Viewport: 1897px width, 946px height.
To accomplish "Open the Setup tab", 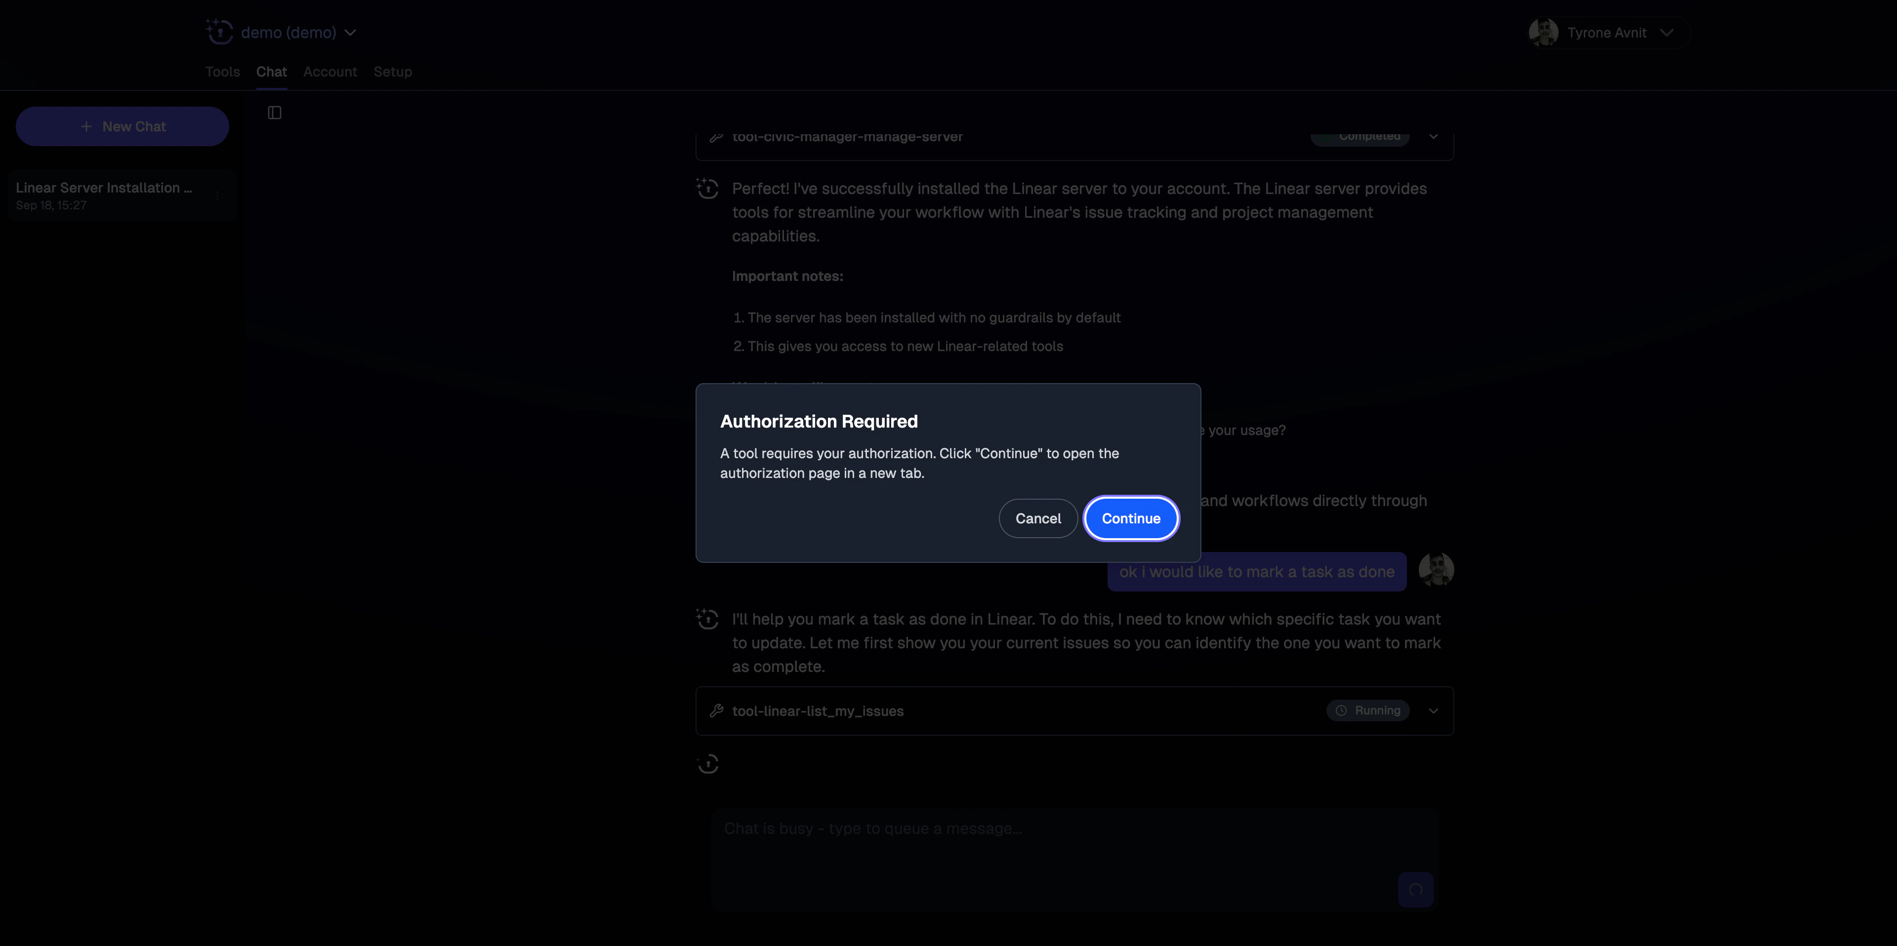I will (x=393, y=72).
